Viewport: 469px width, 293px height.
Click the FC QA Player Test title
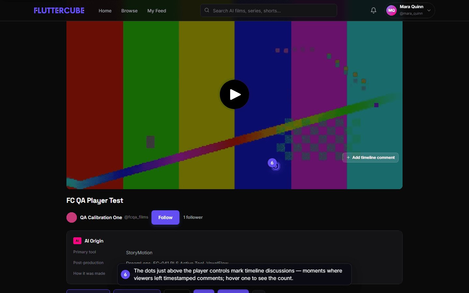pyautogui.click(x=95, y=201)
